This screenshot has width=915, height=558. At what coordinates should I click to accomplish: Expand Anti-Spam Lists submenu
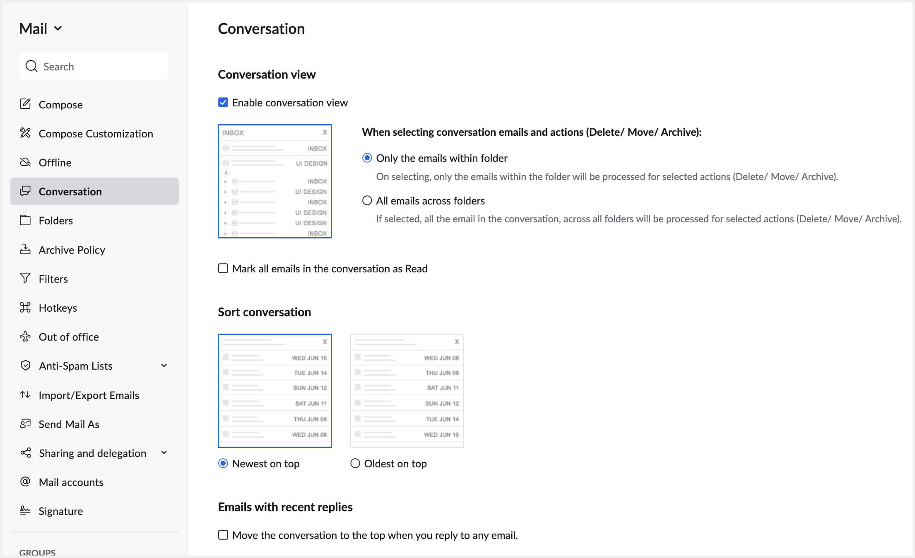(x=165, y=366)
